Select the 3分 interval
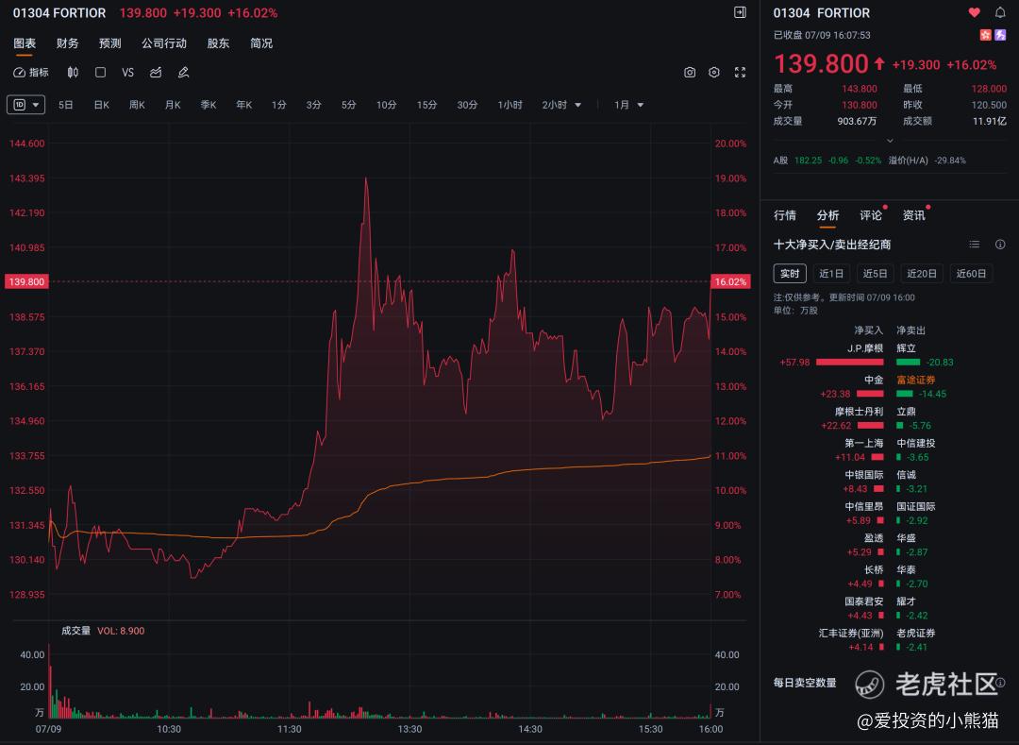The height and width of the screenshot is (745, 1019). (314, 105)
